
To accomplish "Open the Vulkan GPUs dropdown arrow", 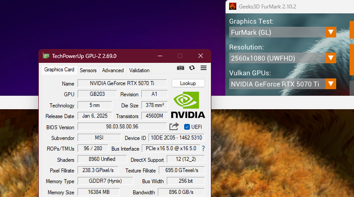I will (331, 84).
